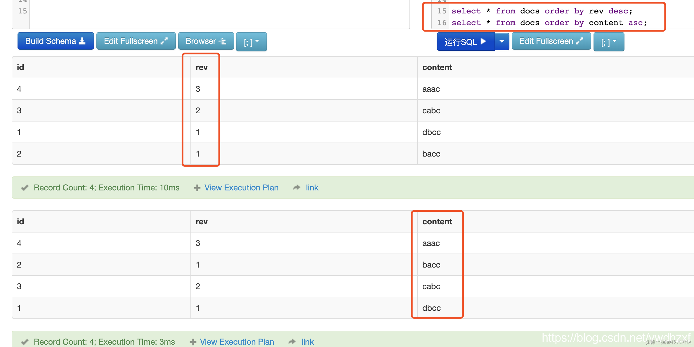
Task: View Execution Plan for first result
Action: [x=241, y=188]
